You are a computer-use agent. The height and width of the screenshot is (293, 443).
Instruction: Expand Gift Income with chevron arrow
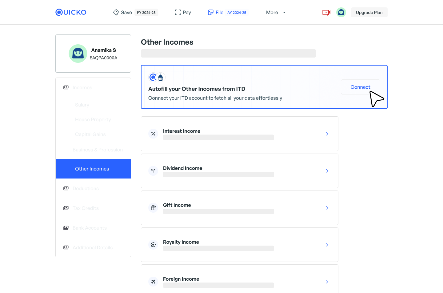tap(327, 208)
